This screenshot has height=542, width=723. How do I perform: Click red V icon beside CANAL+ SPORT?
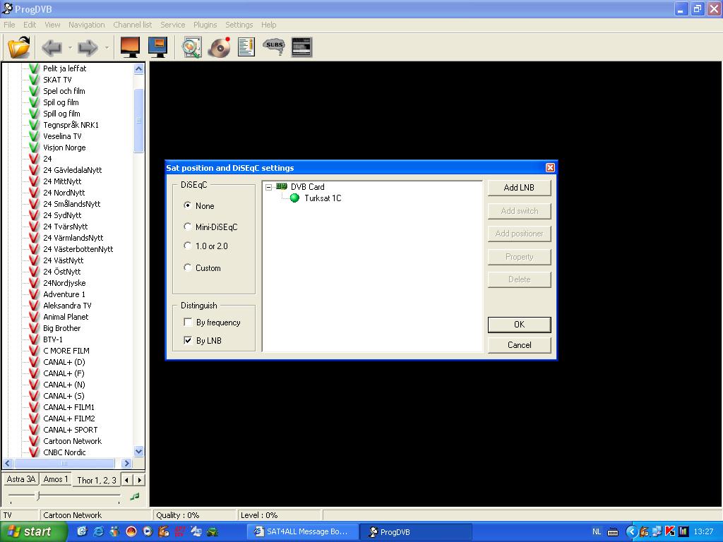pyautogui.click(x=34, y=430)
